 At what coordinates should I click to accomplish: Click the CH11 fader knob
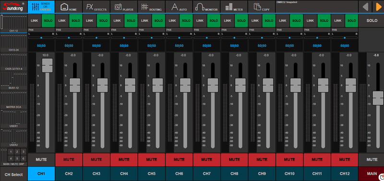tap(323, 85)
